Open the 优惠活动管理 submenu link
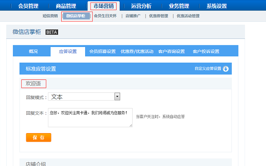 (x=188, y=16)
